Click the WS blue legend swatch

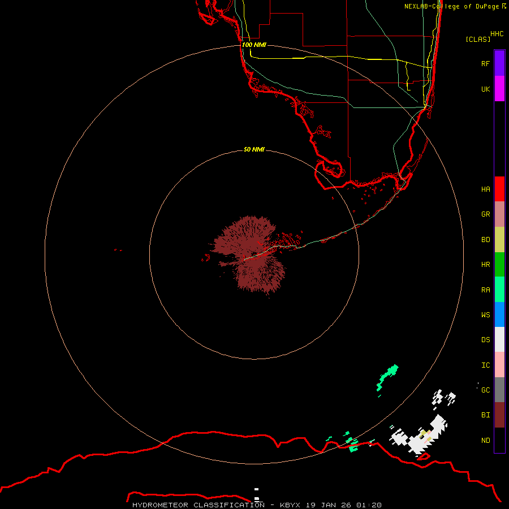499,314
